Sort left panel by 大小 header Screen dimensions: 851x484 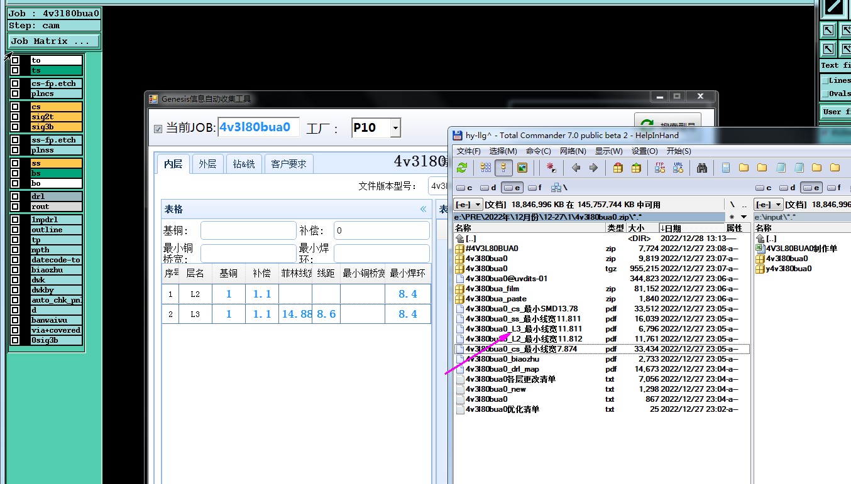(x=642, y=228)
